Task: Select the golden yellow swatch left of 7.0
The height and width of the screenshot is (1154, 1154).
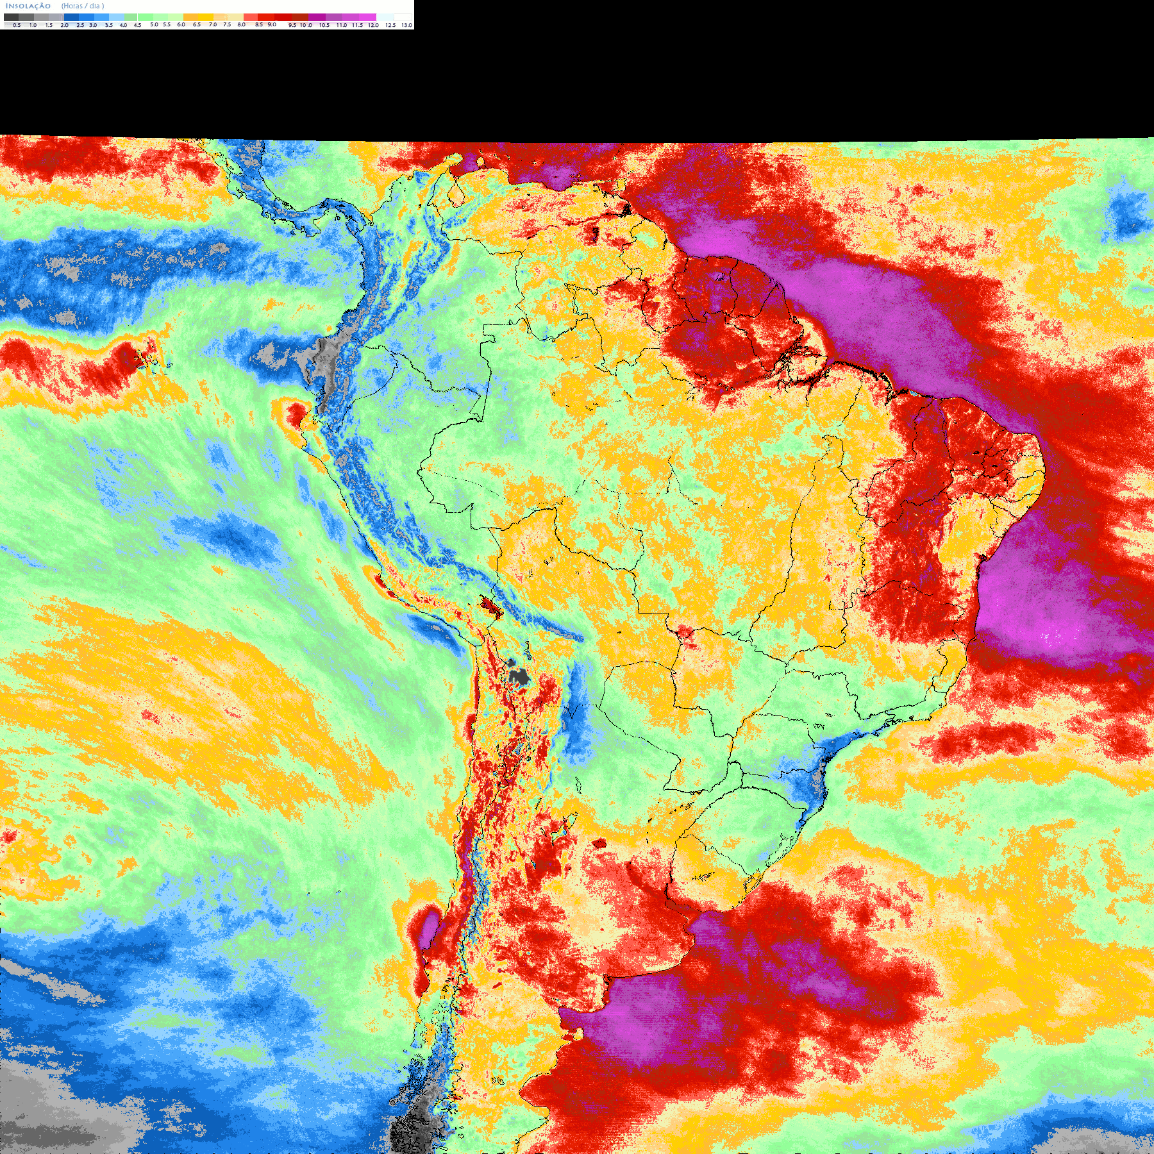Action: (x=206, y=17)
